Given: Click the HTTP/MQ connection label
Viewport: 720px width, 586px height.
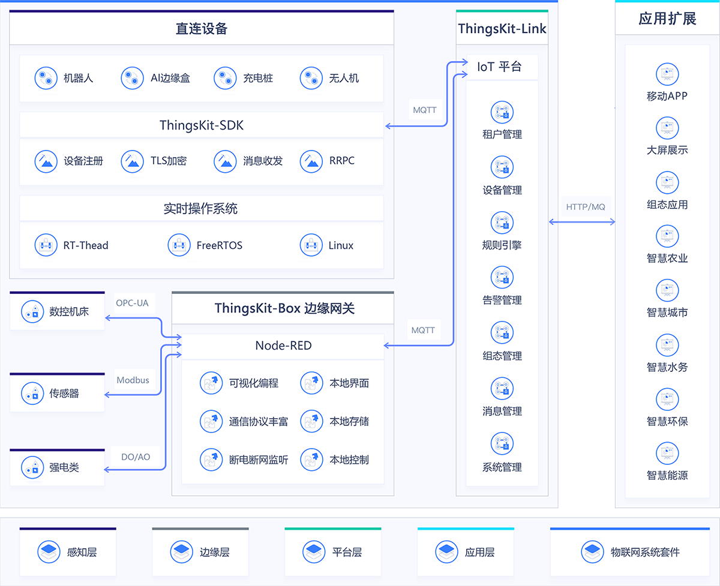Looking at the screenshot, I should coord(585,206).
